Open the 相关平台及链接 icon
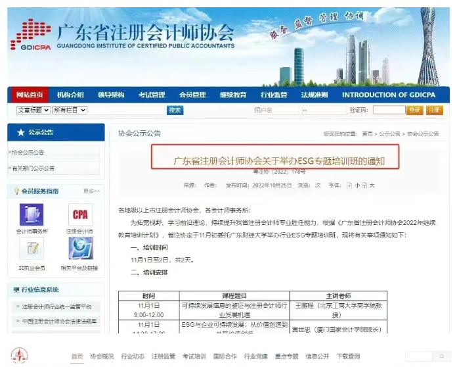457x367 pixels. coord(81,249)
